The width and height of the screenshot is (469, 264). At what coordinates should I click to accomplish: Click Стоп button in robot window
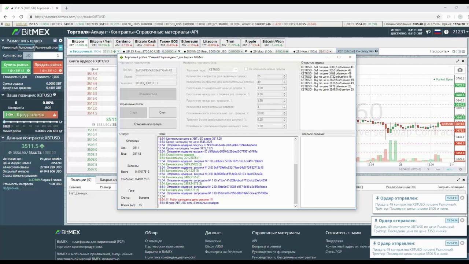tap(162, 113)
